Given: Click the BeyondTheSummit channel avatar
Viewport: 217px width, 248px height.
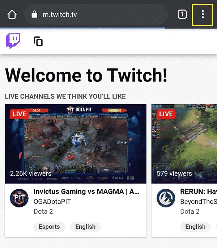Looking at the screenshot, I should (166, 198).
